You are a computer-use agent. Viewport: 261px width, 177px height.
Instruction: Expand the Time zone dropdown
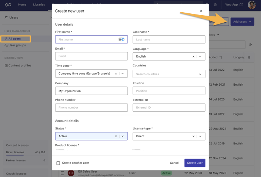click(123, 73)
